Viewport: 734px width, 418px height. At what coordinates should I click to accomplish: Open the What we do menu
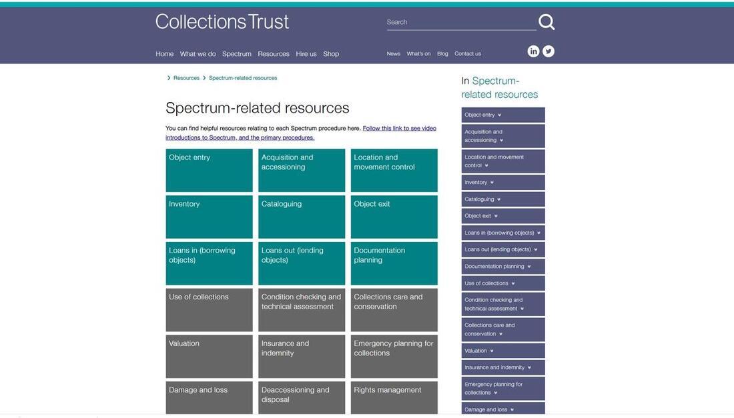click(x=198, y=54)
